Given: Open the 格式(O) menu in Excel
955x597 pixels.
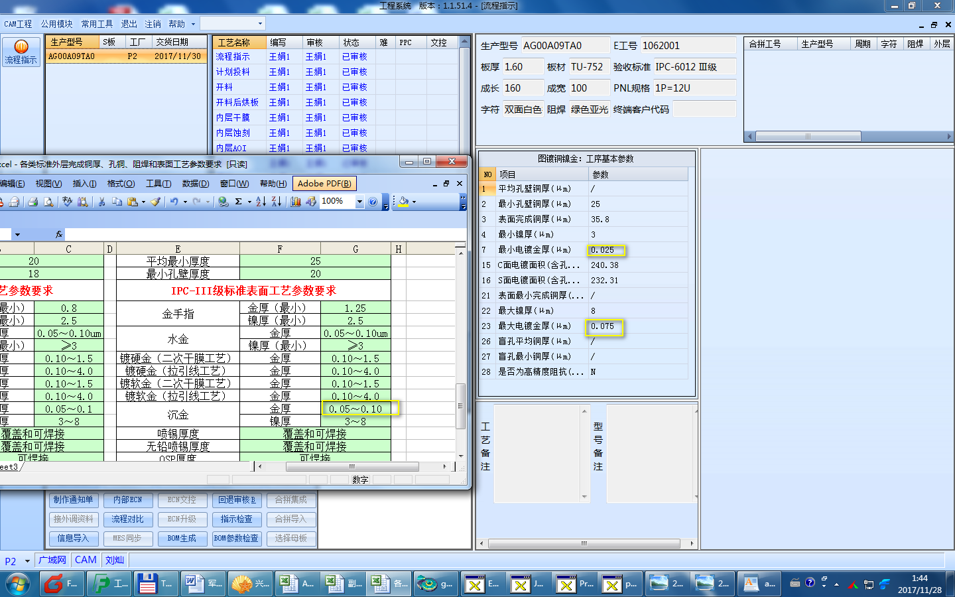Looking at the screenshot, I should pyautogui.click(x=121, y=184).
